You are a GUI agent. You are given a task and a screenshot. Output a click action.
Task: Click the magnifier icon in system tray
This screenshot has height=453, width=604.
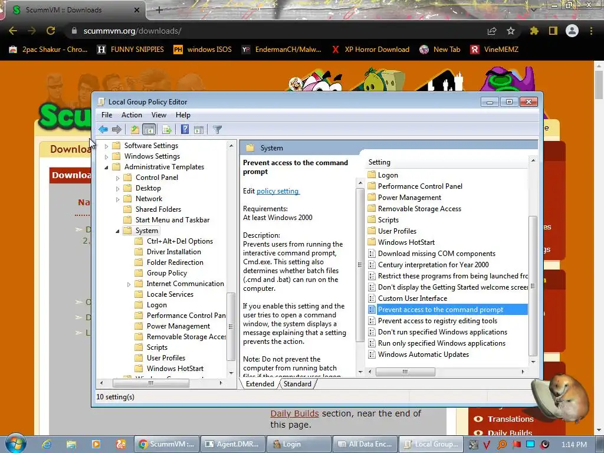(x=502, y=444)
